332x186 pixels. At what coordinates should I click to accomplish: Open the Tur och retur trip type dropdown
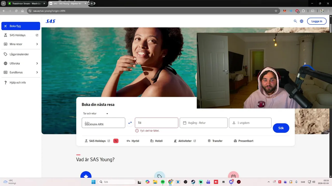click(x=95, y=113)
